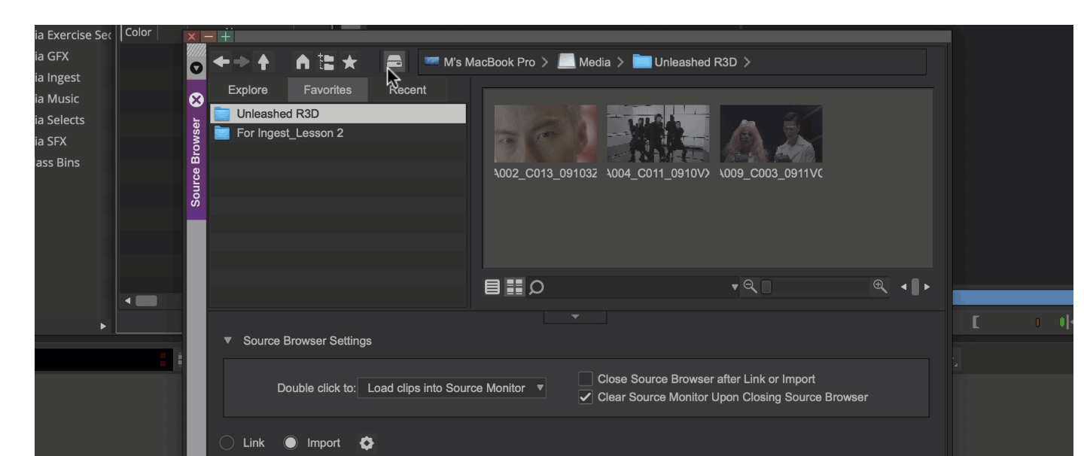Click the drive volumes icon in the toolbar
This screenshot has width=1084, height=456.
(x=394, y=62)
